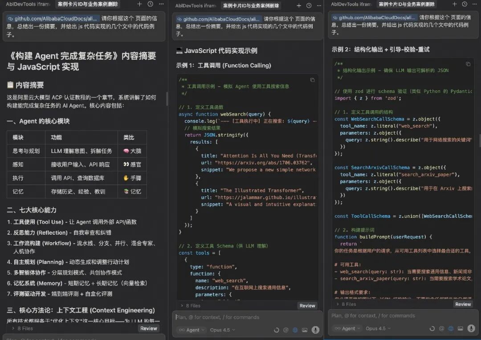Image resolution: width=481 pixels, height=340 pixels.
Task: Open github.com/AlibabaCloudDocs link in left panel
Action: pos(53,18)
